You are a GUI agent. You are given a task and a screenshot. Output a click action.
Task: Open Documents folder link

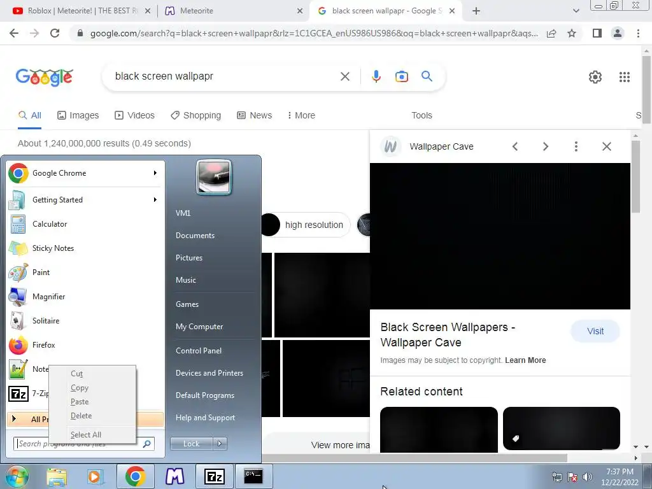click(x=195, y=236)
